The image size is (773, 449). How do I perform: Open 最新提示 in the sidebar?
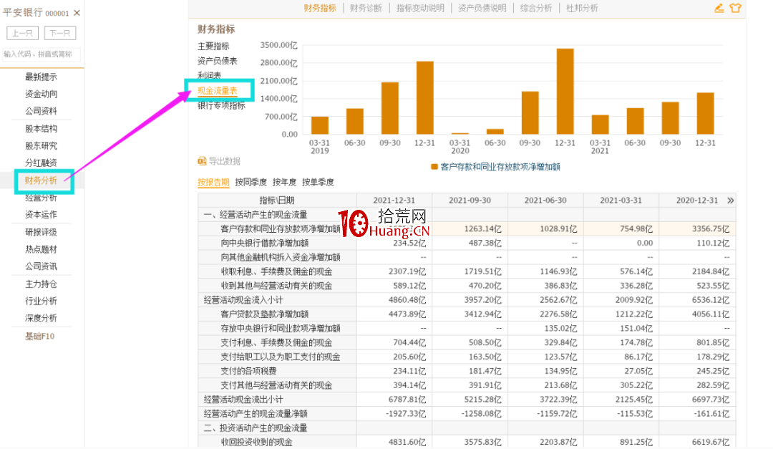41,77
